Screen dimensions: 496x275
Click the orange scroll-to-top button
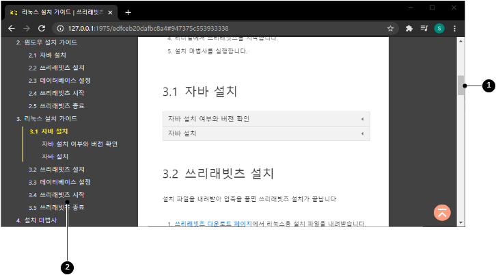pos(442,213)
